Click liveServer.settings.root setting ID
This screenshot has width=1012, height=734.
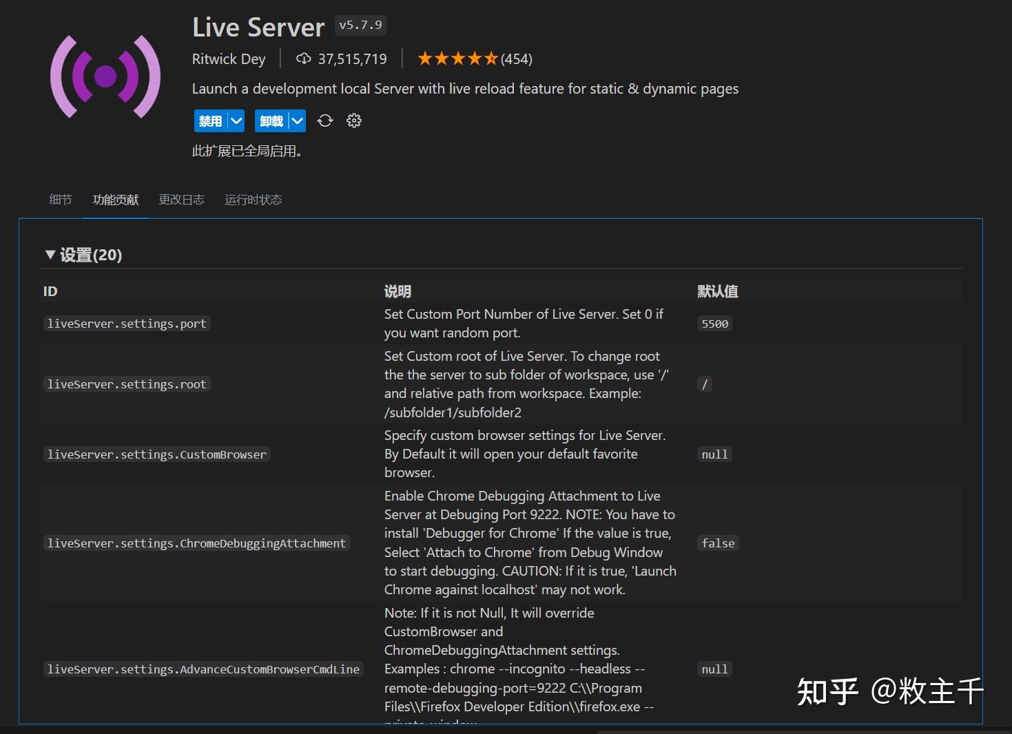(127, 384)
